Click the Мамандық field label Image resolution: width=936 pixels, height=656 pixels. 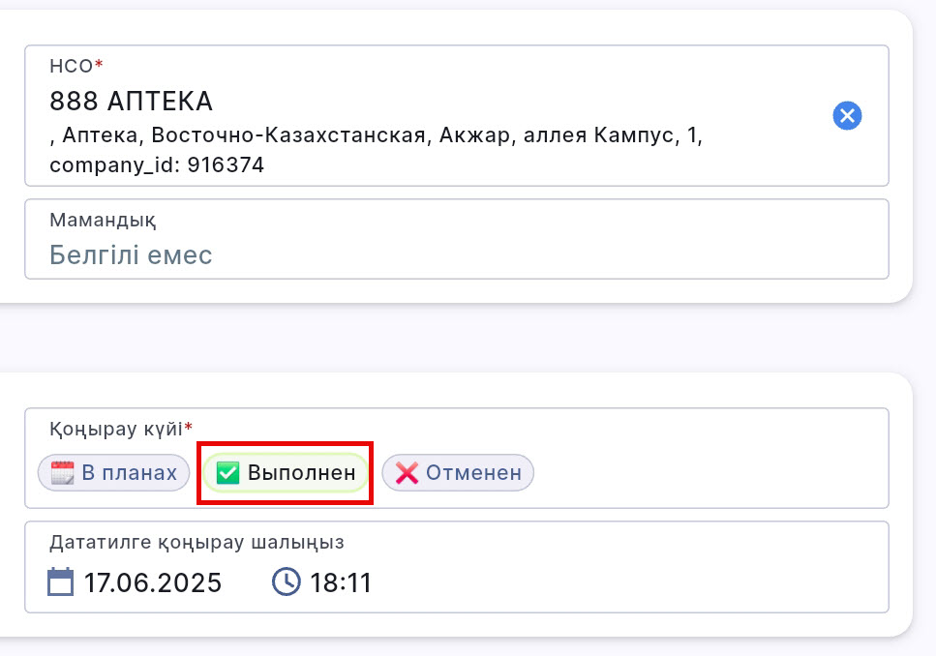(103, 220)
